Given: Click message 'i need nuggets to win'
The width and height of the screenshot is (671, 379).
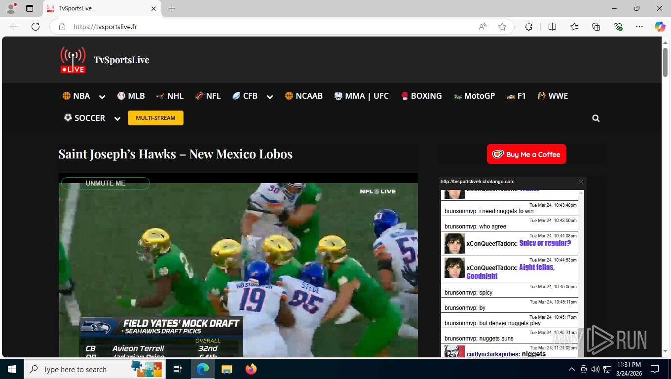Looking at the screenshot, I should pyautogui.click(x=506, y=211).
